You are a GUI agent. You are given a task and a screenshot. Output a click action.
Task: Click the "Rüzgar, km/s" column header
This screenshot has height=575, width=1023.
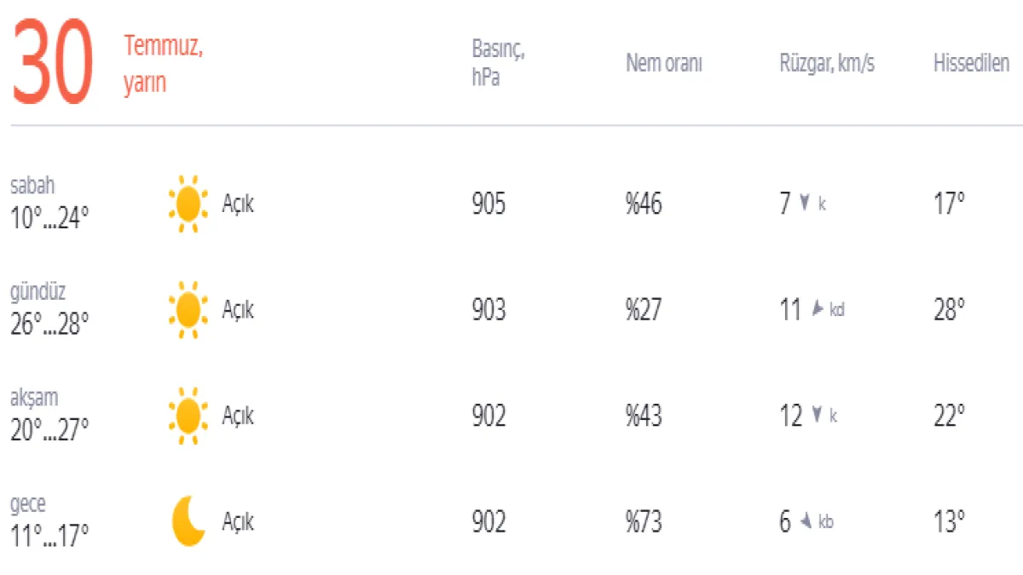[x=826, y=64]
